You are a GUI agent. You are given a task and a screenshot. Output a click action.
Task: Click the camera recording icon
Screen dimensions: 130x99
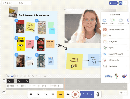tap(68, 94)
